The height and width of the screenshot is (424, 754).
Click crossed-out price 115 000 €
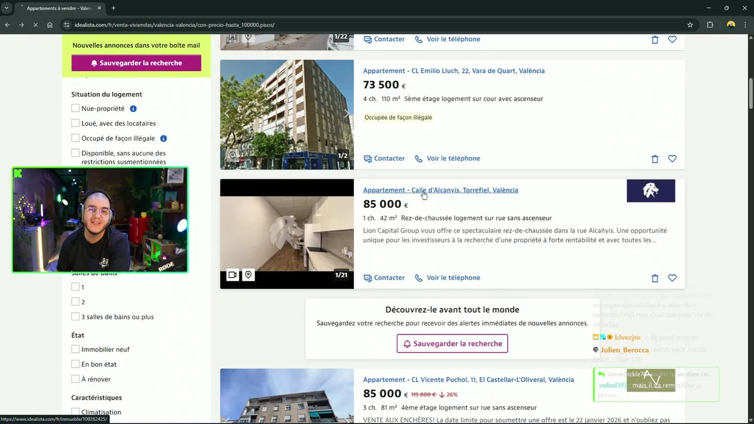tap(424, 395)
